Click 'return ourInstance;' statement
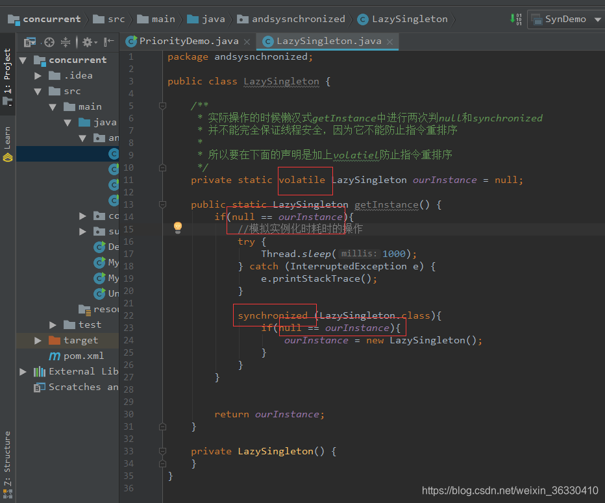Viewport: 605px width, 503px height. click(269, 414)
